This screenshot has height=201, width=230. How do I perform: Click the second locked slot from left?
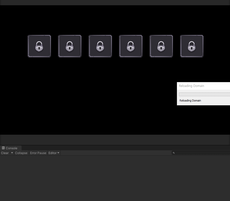click(70, 46)
